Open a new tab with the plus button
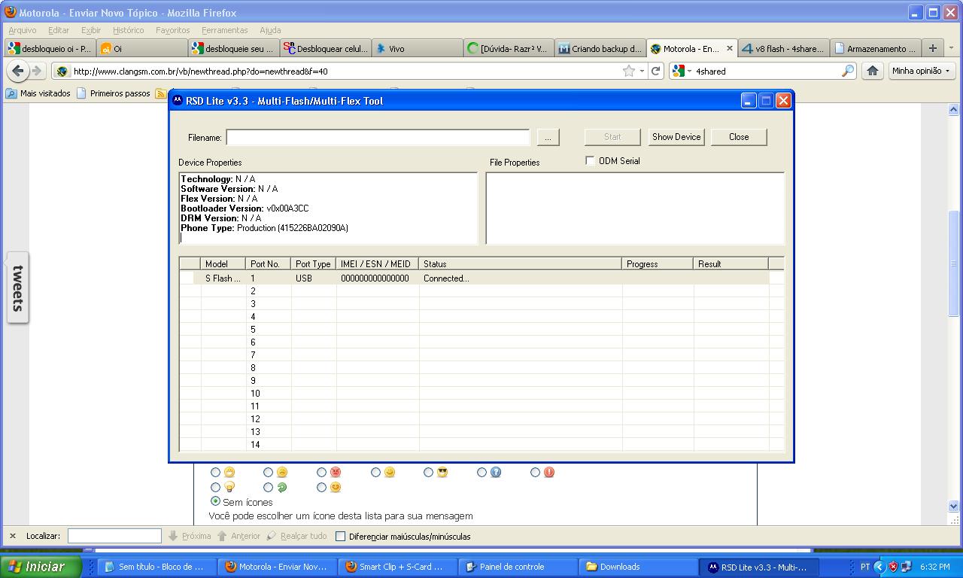The height and width of the screenshot is (578, 963). point(933,48)
